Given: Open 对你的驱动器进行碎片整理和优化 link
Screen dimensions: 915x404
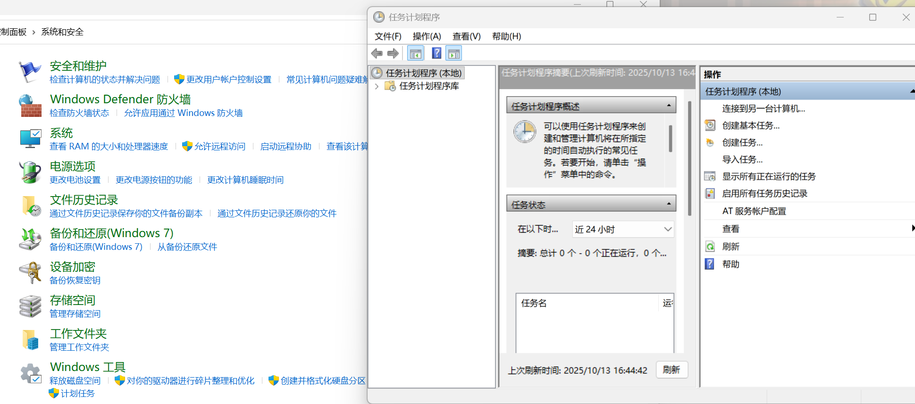Looking at the screenshot, I should pos(191,380).
